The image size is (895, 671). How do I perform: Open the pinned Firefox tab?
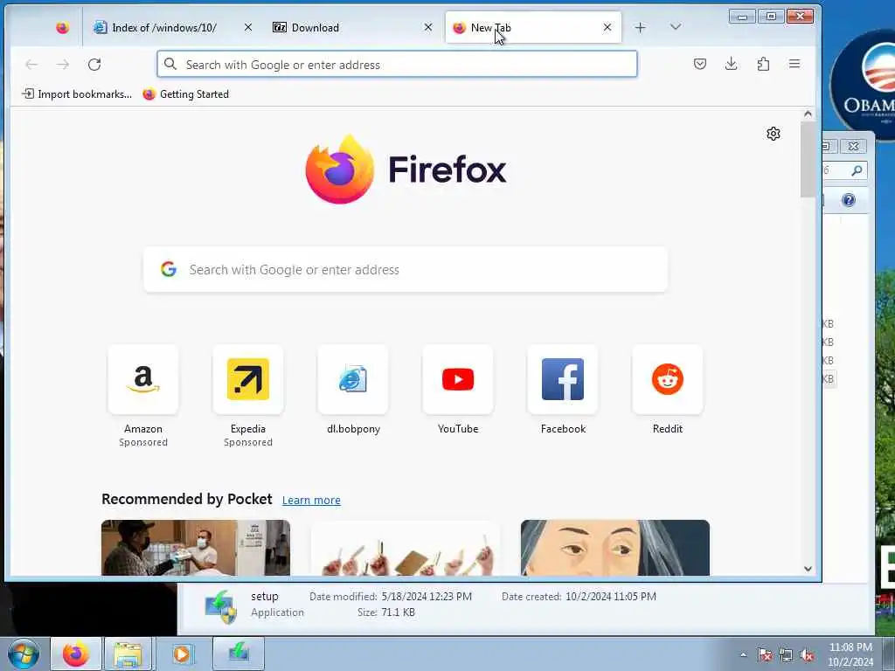pyautogui.click(x=62, y=27)
